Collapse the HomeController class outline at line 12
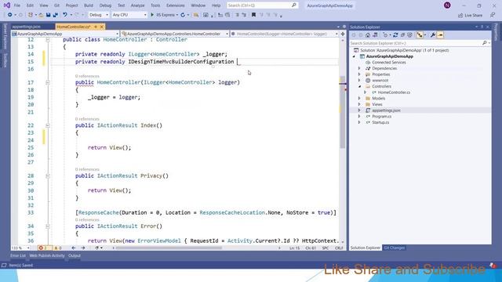 48,40
